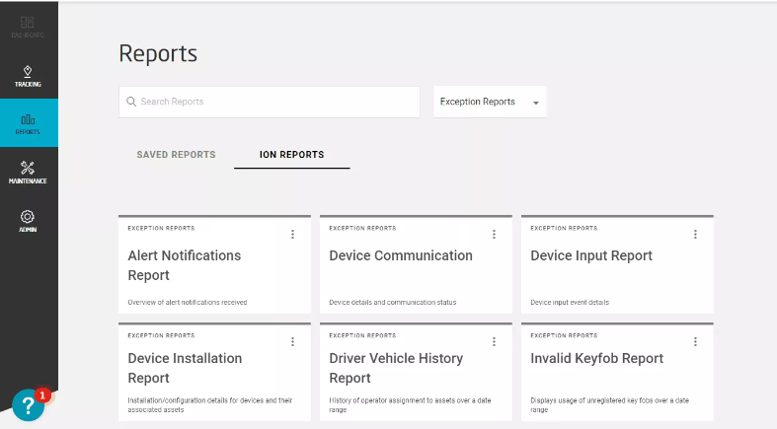This screenshot has height=429, width=777.
Task: Expand the Exception Reports dropdown
Action: [x=490, y=102]
